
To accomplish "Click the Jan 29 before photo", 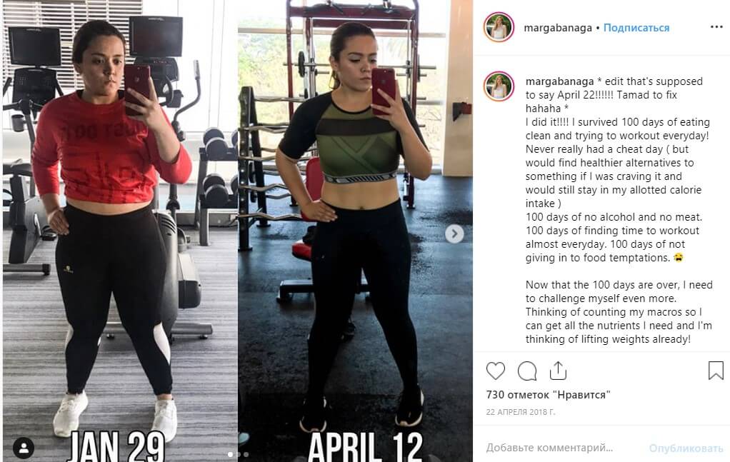I will coord(120,231).
